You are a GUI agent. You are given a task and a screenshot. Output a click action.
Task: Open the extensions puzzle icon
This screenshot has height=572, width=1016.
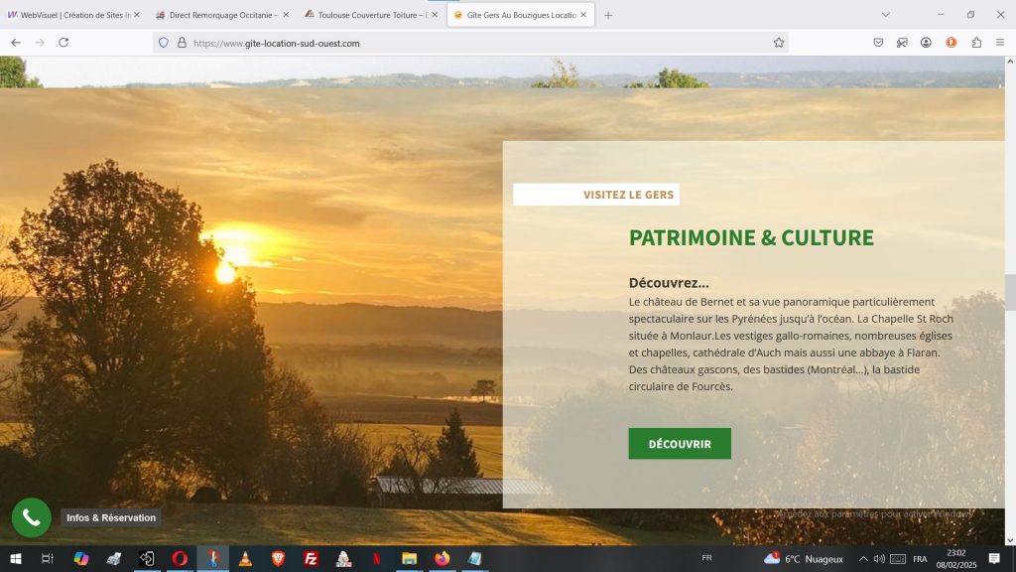976,43
